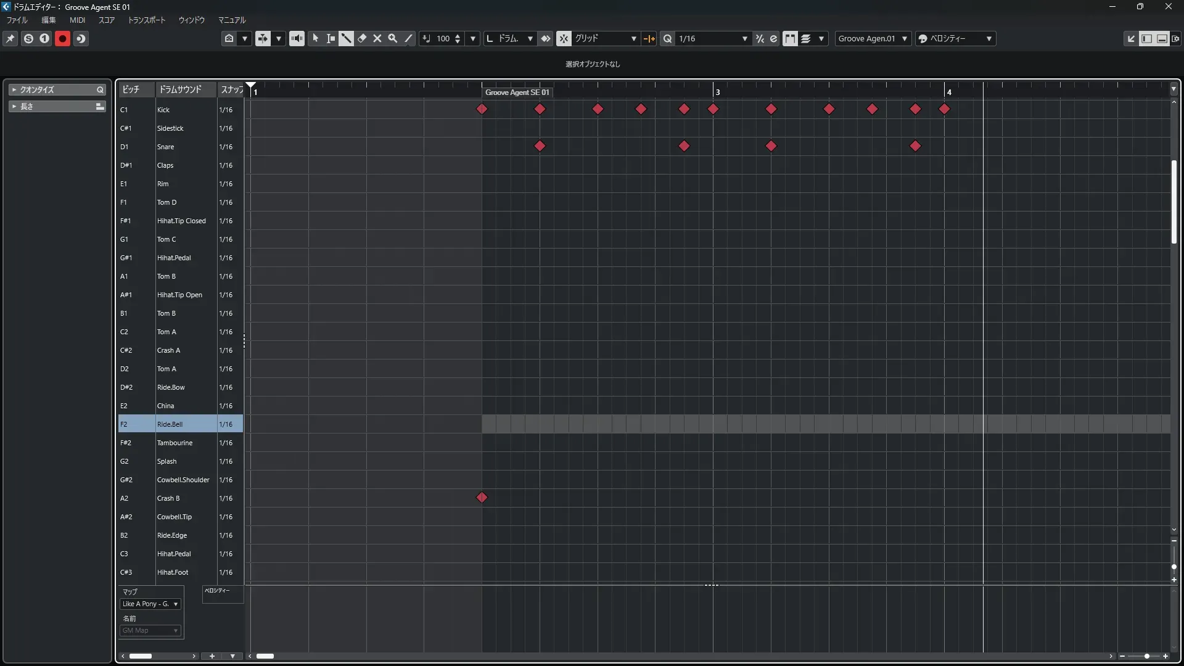
Task: Select the Crash A drum sound row
Action: [x=168, y=350]
